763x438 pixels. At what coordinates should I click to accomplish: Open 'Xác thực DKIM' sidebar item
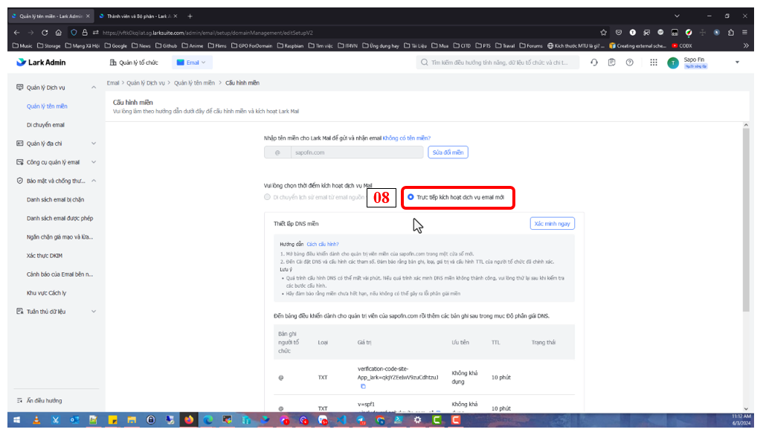[45, 256]
